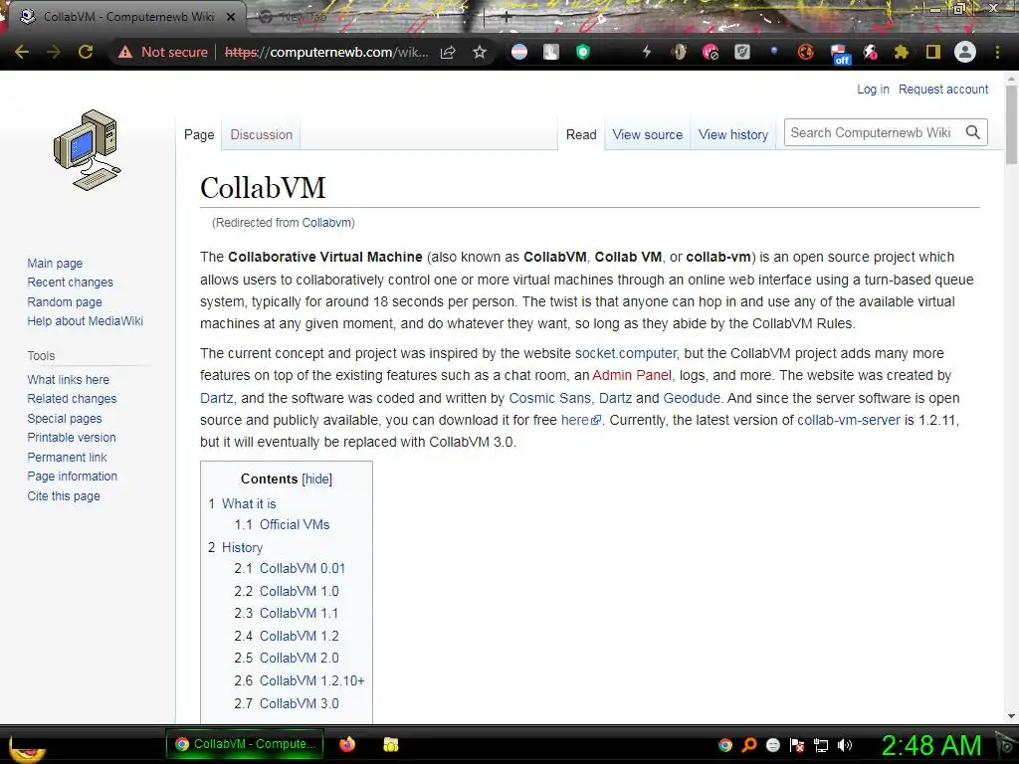Screen dimensions: 1019x764
Task: Click the orange magnifier tray icon
Action: click(x=749, y=745)
